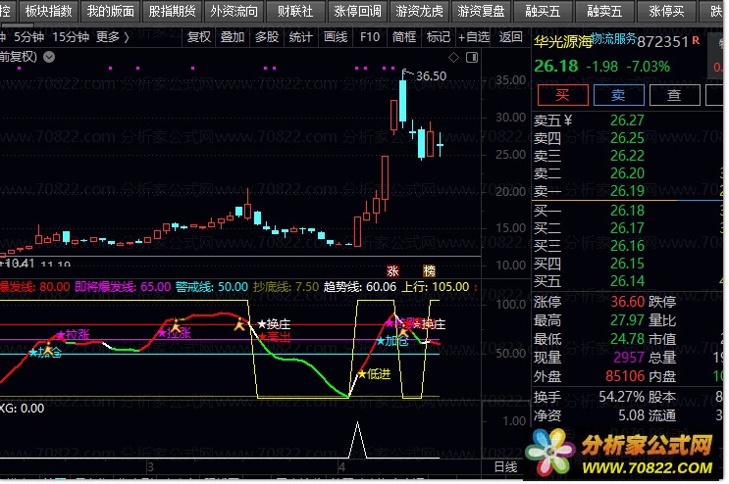Click the XG: 0.00 indicator label
This screenshot has height=484, width=729.
point(22,409)
